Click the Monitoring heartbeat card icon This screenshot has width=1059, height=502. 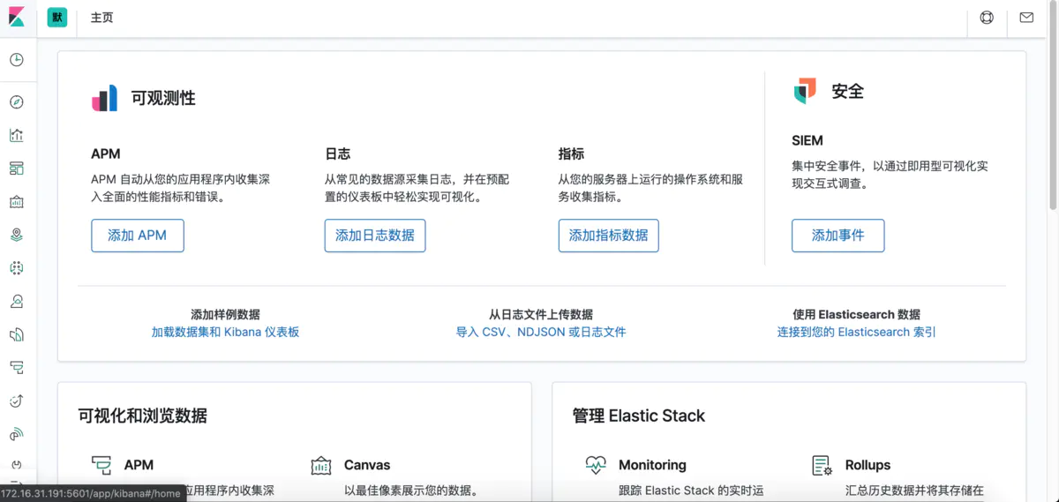tap(596, 466)
